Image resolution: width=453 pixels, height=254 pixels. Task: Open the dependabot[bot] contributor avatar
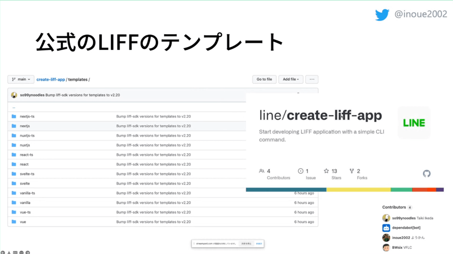click(386, 228)
